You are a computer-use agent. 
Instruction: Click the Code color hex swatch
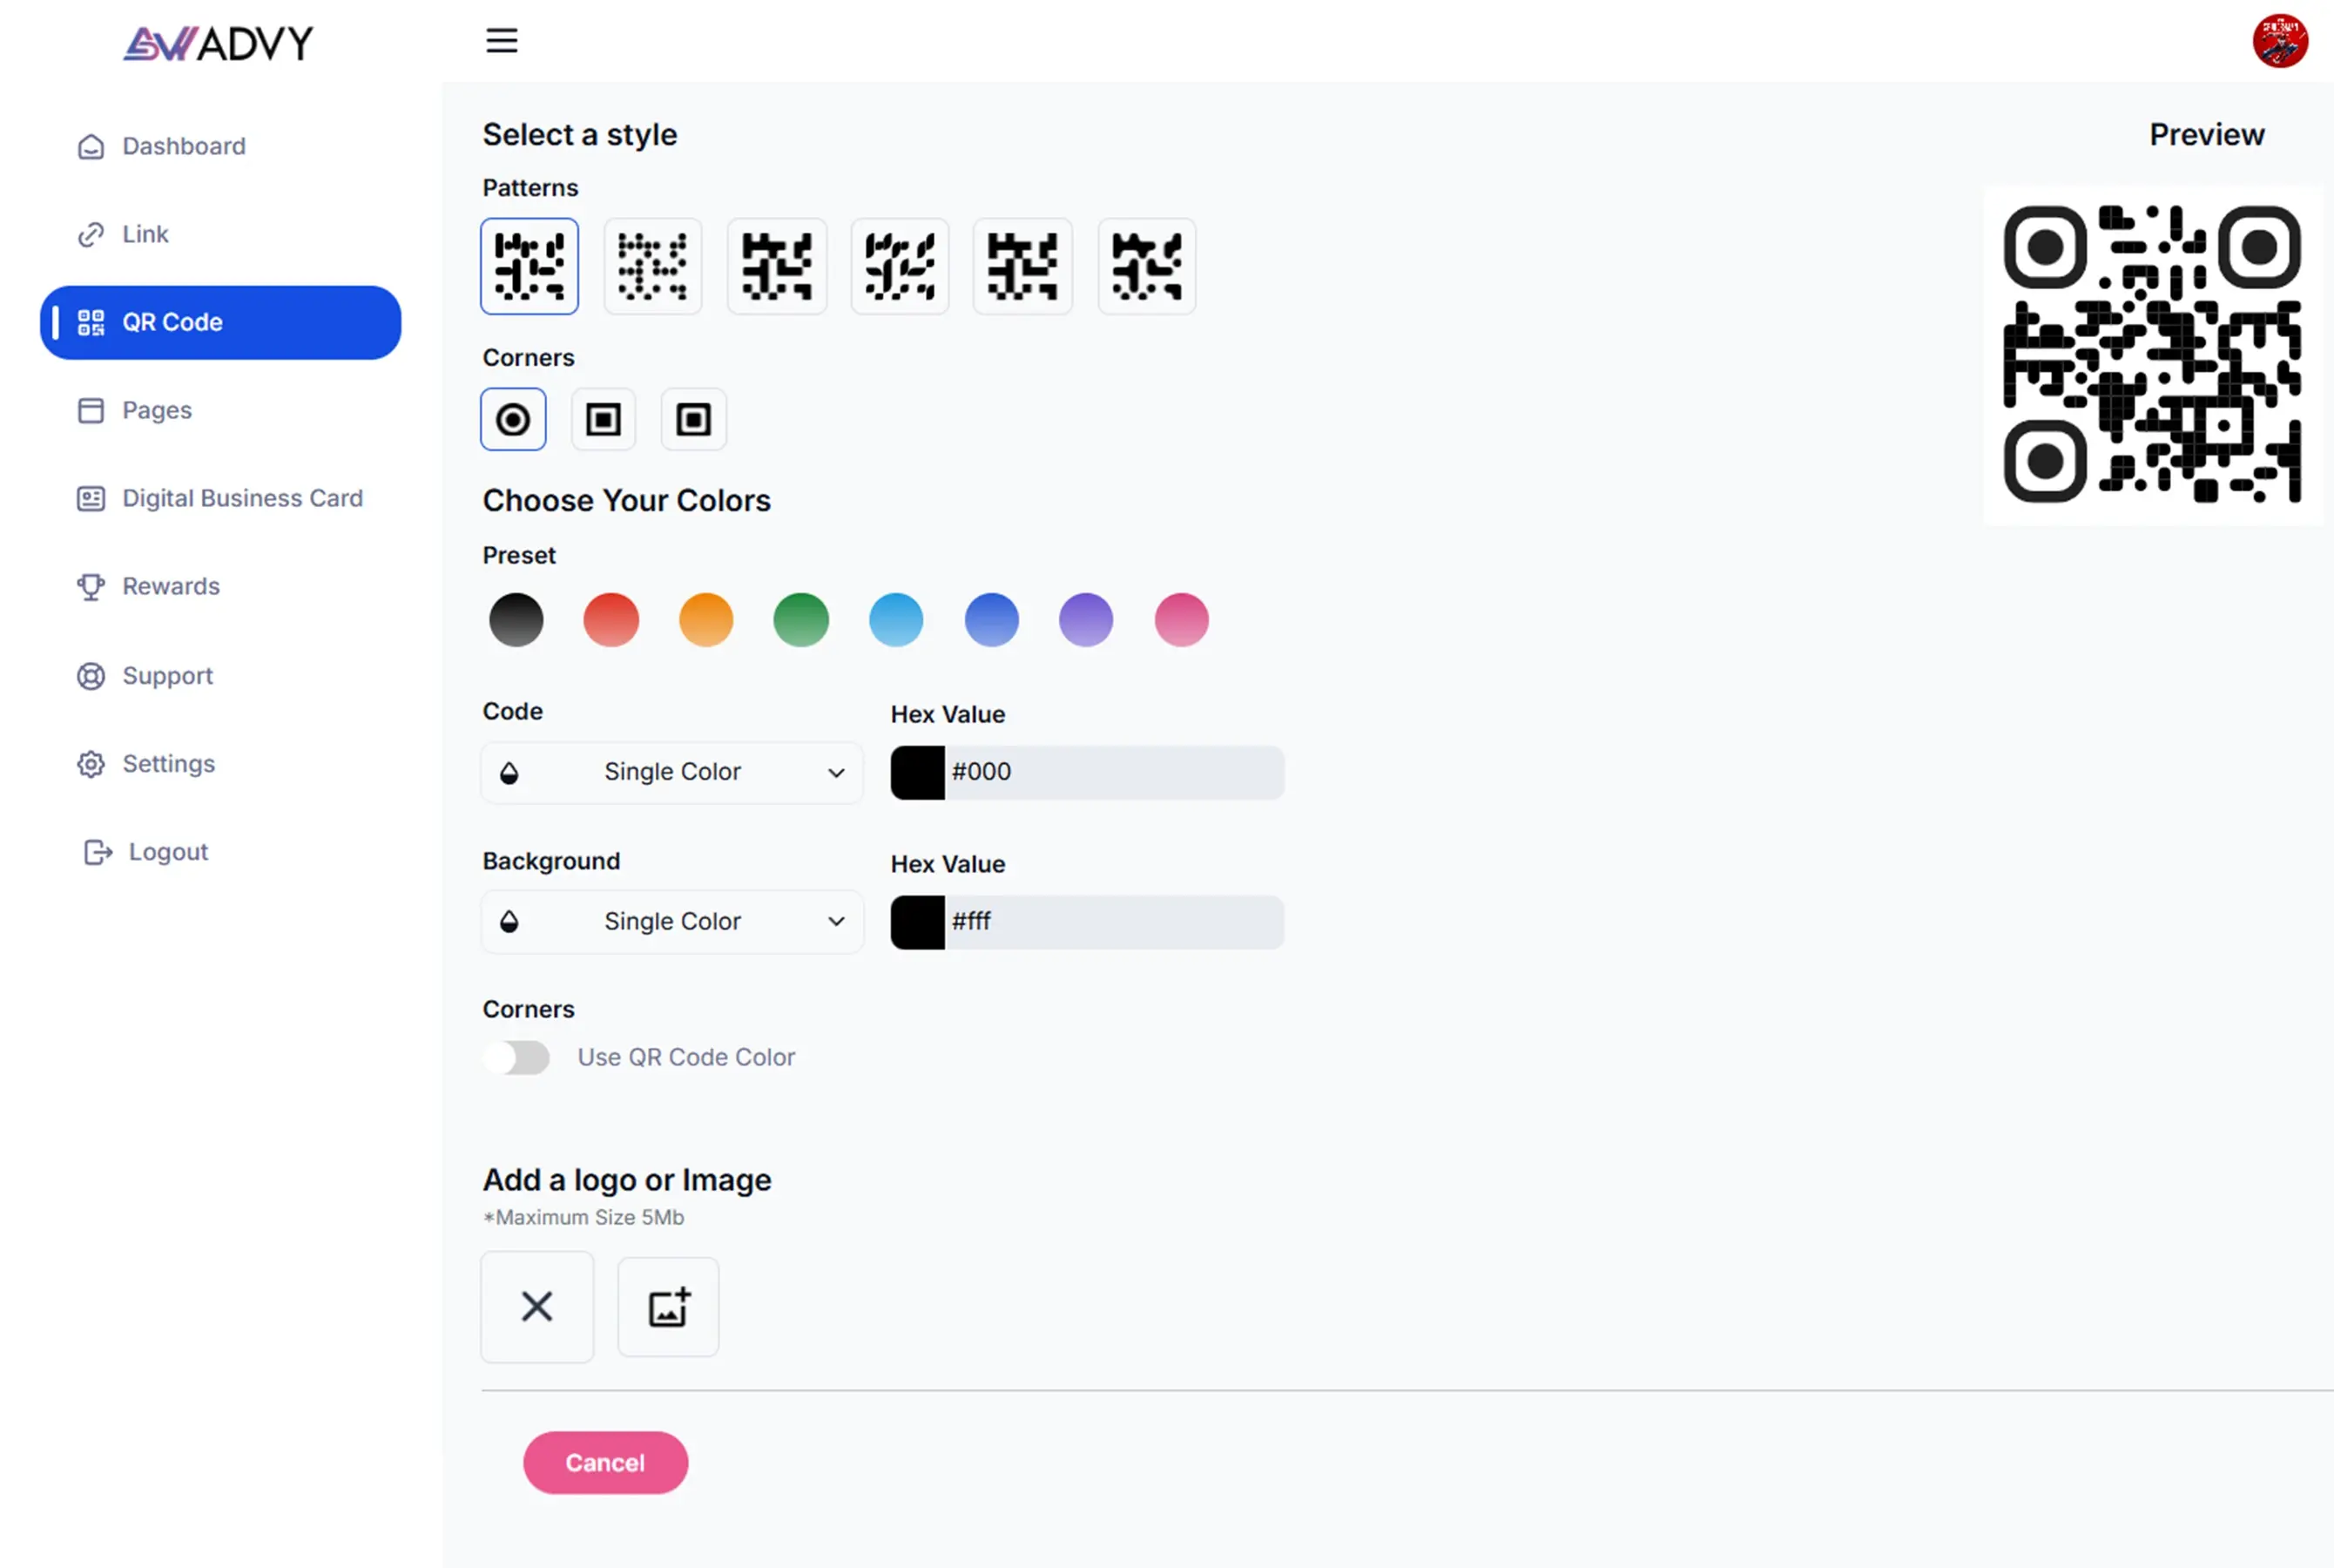click(916, 772)
